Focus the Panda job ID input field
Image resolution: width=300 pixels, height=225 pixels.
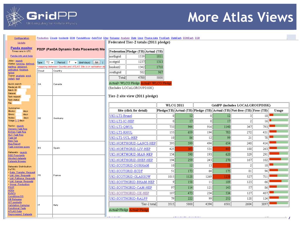(26, 87)
